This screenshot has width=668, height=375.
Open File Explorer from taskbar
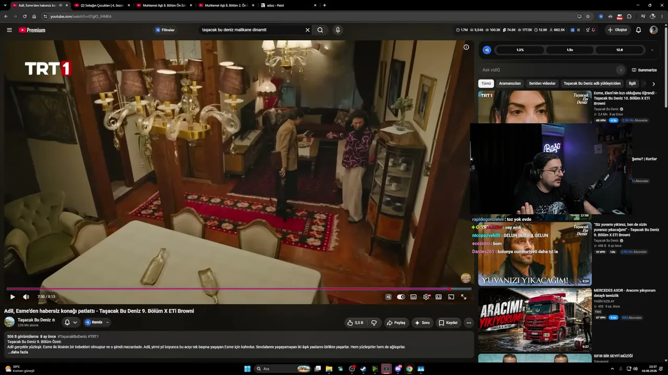329,369
